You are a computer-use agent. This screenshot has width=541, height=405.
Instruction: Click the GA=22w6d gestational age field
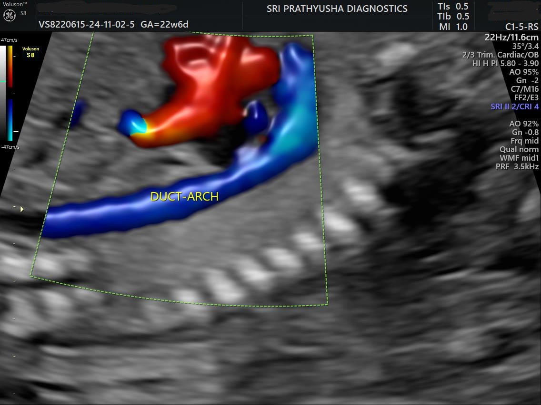(x=167, y=24)
